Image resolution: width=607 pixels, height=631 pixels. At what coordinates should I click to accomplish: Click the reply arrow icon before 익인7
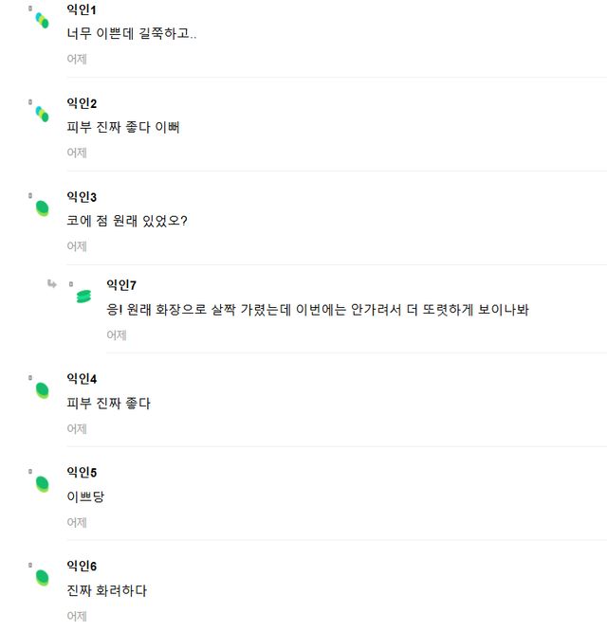click(52, 283)
